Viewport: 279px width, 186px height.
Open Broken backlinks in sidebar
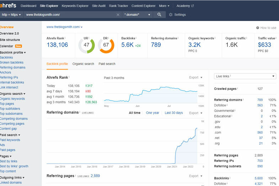point(12,62)
